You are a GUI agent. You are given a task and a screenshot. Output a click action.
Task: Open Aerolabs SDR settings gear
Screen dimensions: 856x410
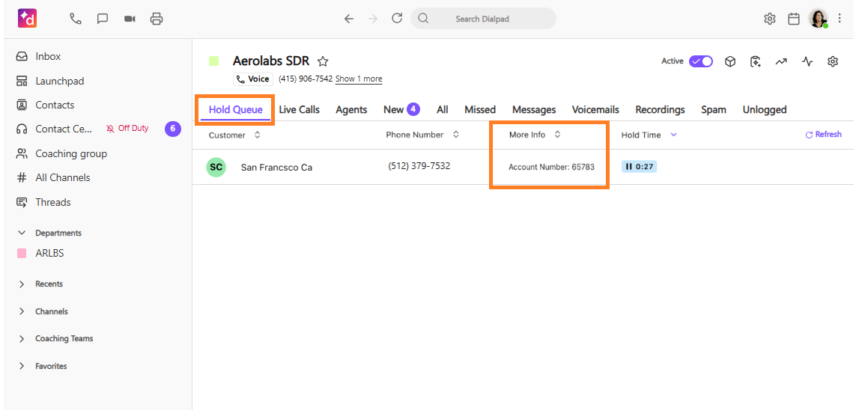[x=833, y=61]
